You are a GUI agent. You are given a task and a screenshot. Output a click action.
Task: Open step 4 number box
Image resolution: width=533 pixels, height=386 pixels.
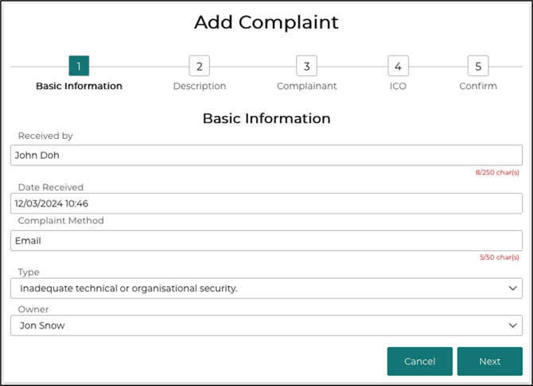point(398,66)
